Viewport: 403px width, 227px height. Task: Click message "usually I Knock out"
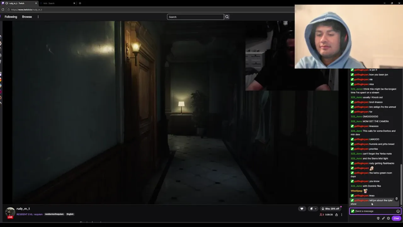(x=372, y=97)
